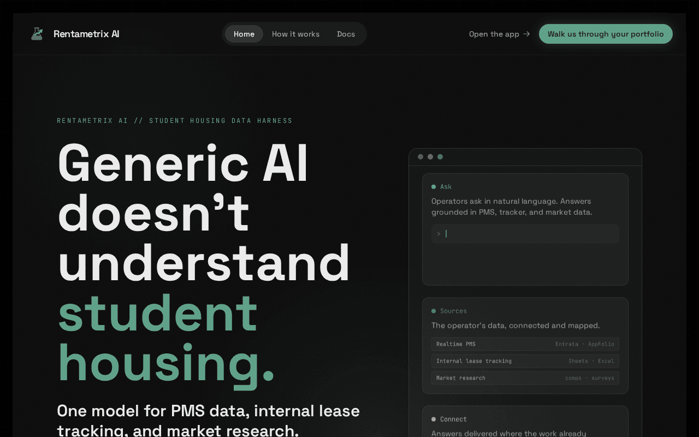The width and height of the screenshot is (699, 437).
Task: Focus the Ask prompt input field
Action: click(x=525, y=234)
